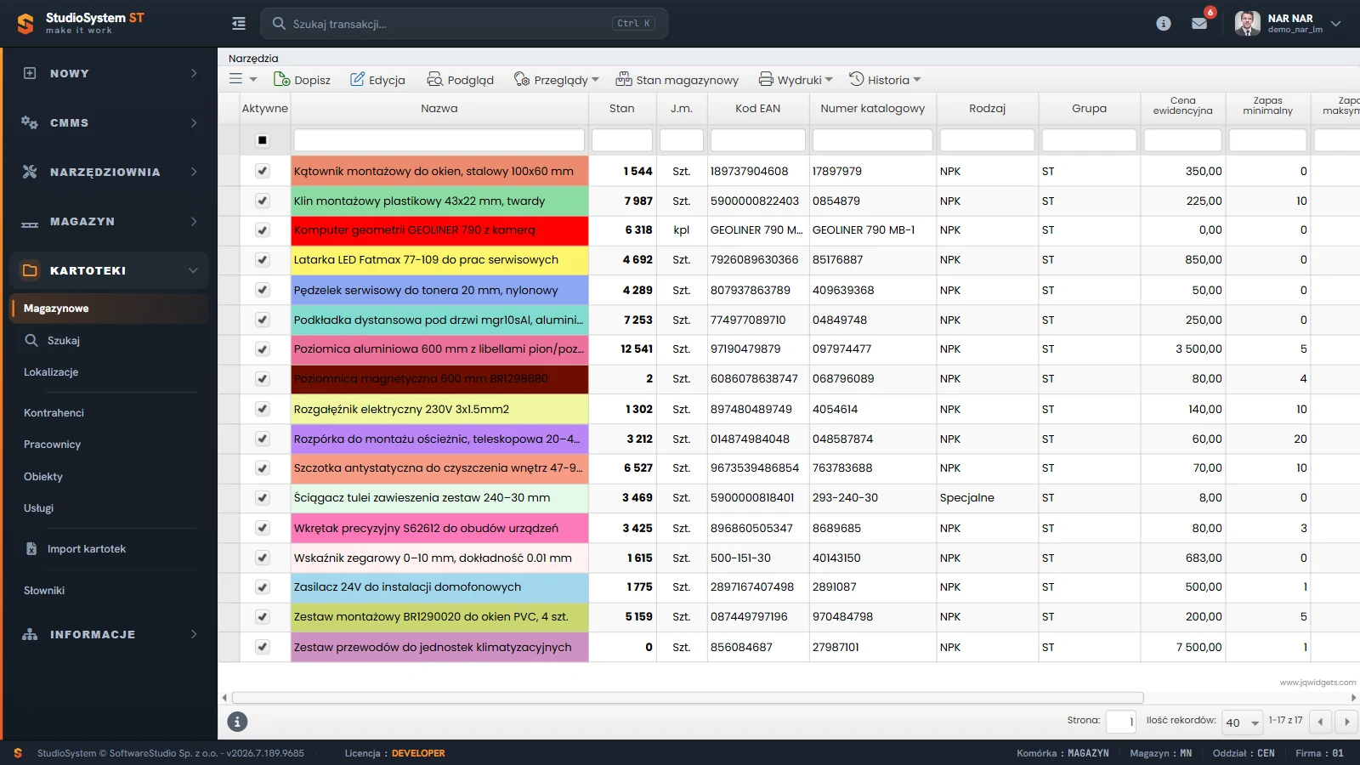The image size is (1360, 765).
Task: Click the Nazwa column filter field
Action: click(439, 140)
